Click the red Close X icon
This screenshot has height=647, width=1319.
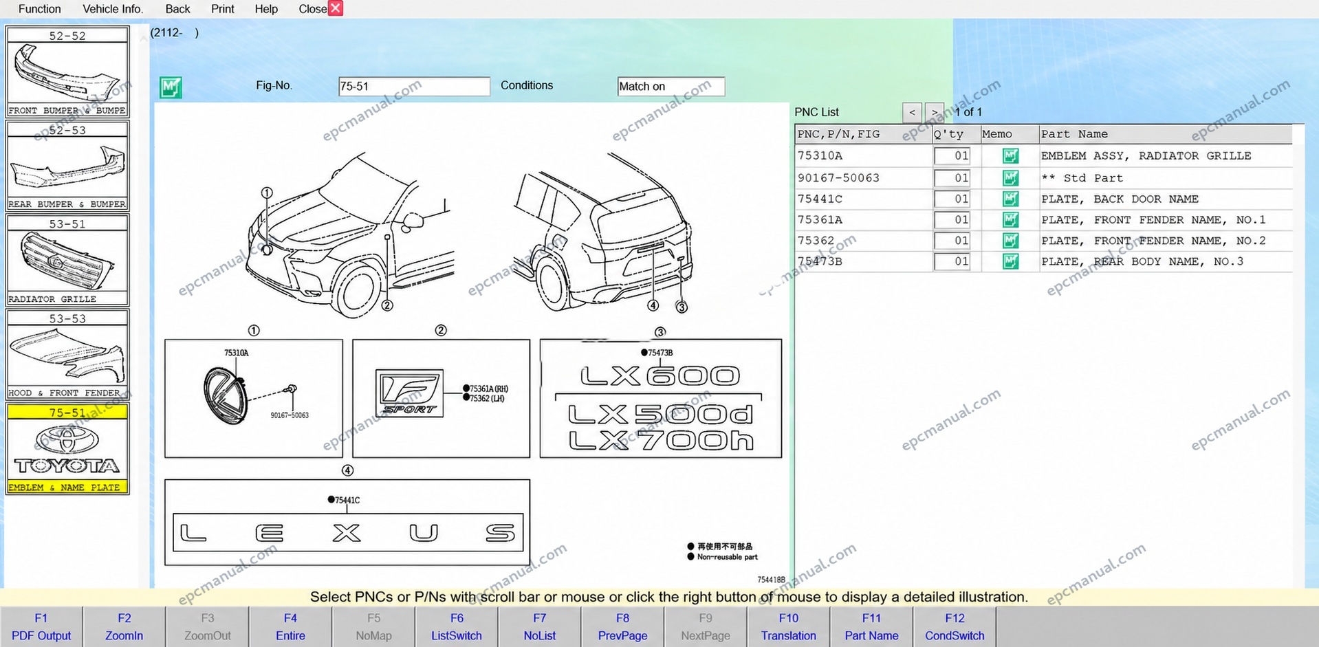336,8
